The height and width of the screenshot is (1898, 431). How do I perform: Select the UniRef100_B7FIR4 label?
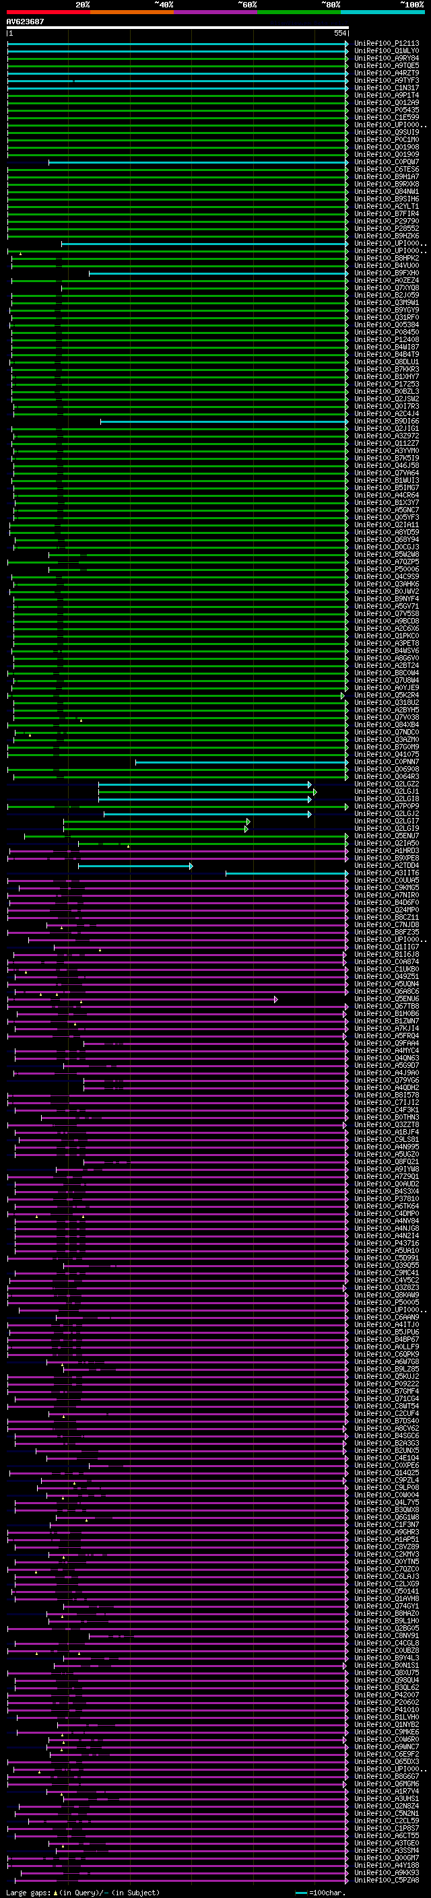pyautogui.click(x=387, y=213)
